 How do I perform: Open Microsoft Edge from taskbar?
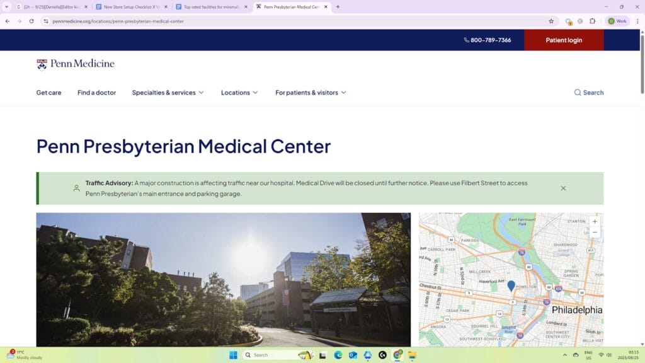[338, 355]
